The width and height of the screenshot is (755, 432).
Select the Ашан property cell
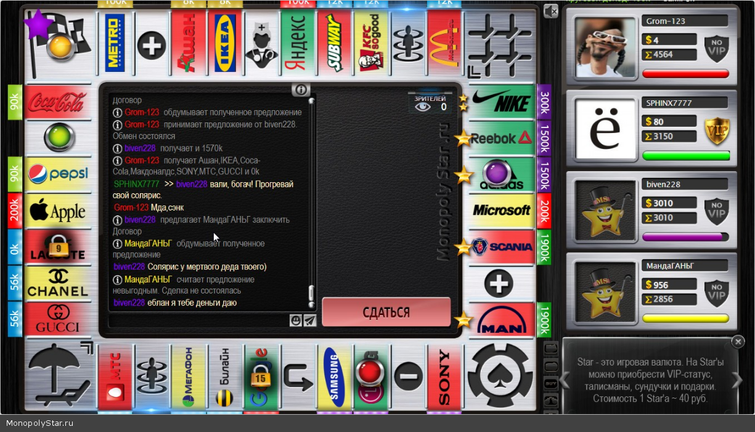188,44
